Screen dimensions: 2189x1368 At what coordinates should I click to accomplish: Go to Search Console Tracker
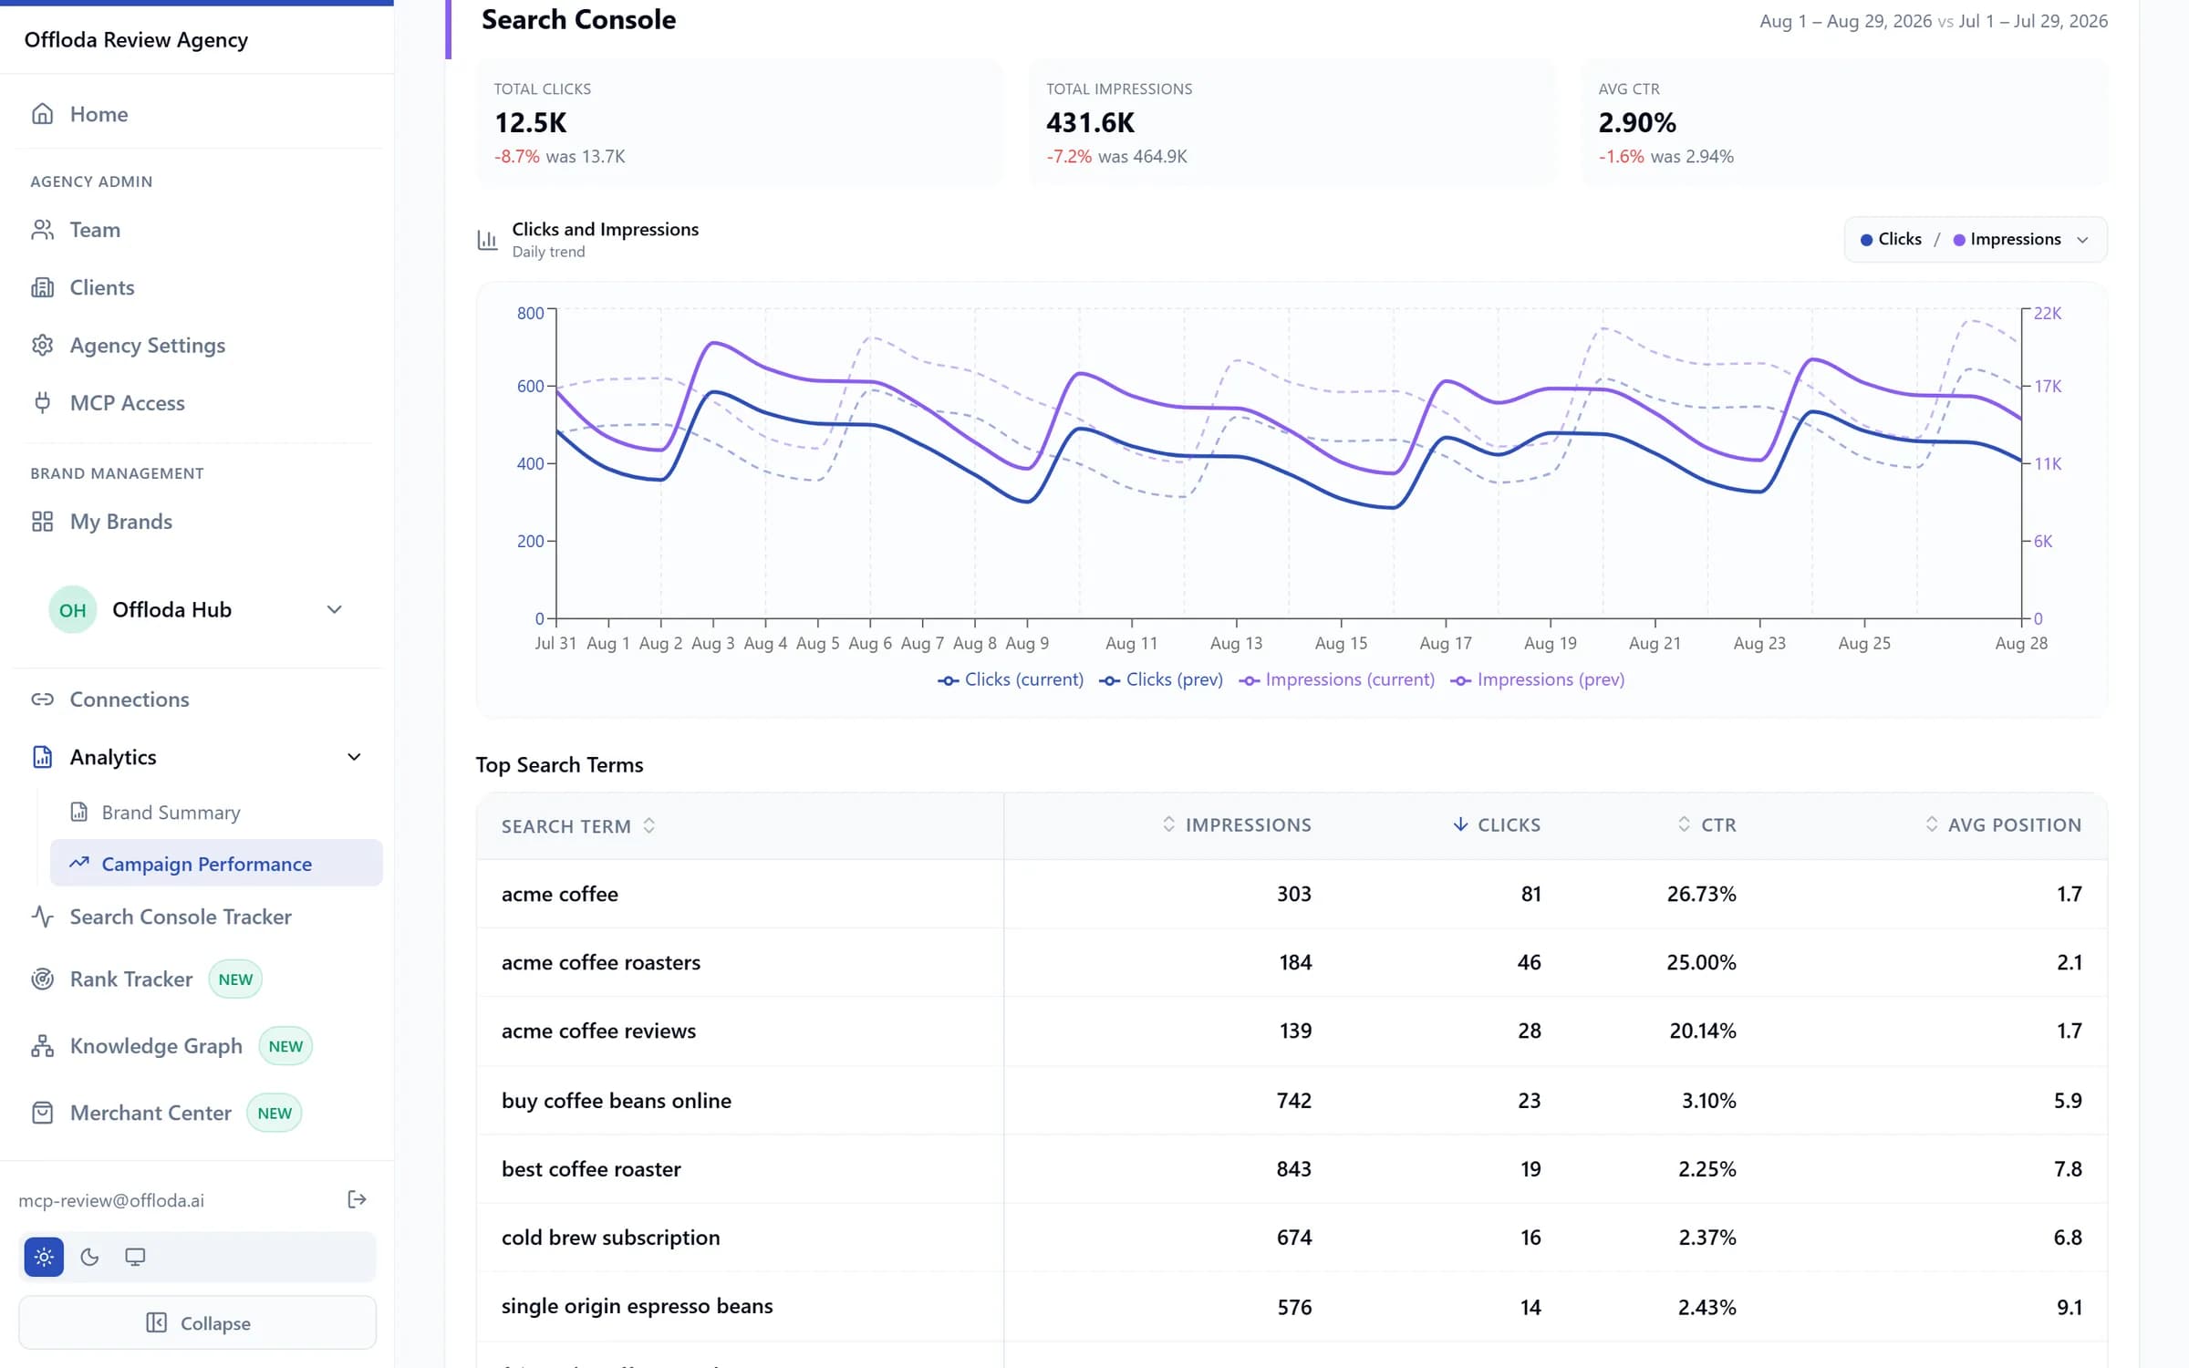pyautogui.click(x=181, y=917)
